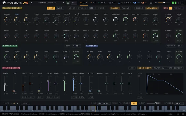Open the S→SQ morph dropdown
This screenshot has width=186, height=116.
(76, 46)
